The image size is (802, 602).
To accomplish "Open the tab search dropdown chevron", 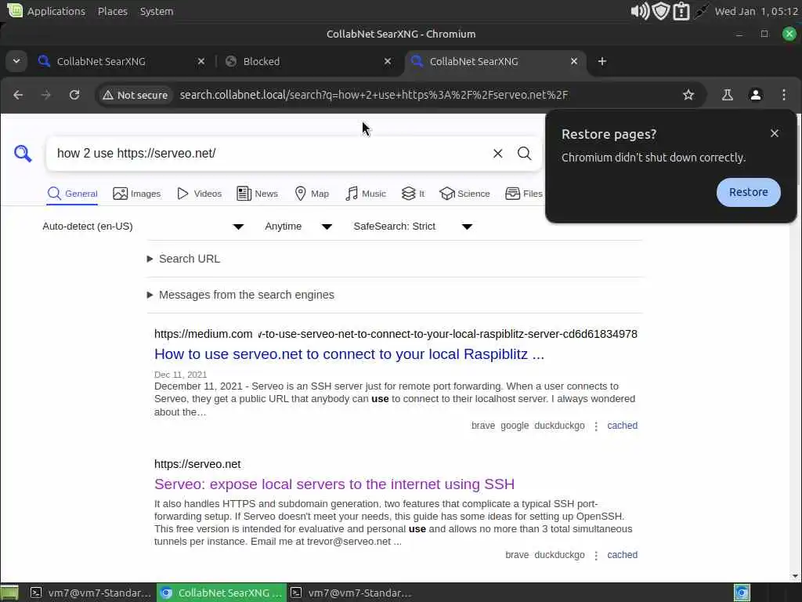I will 16,61.
